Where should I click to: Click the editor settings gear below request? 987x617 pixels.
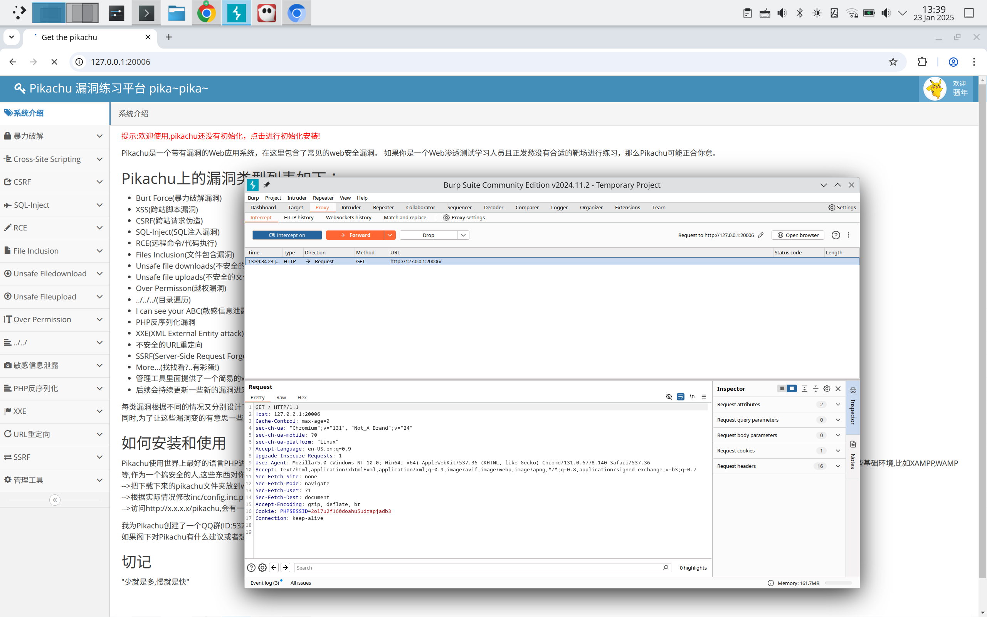262,568
